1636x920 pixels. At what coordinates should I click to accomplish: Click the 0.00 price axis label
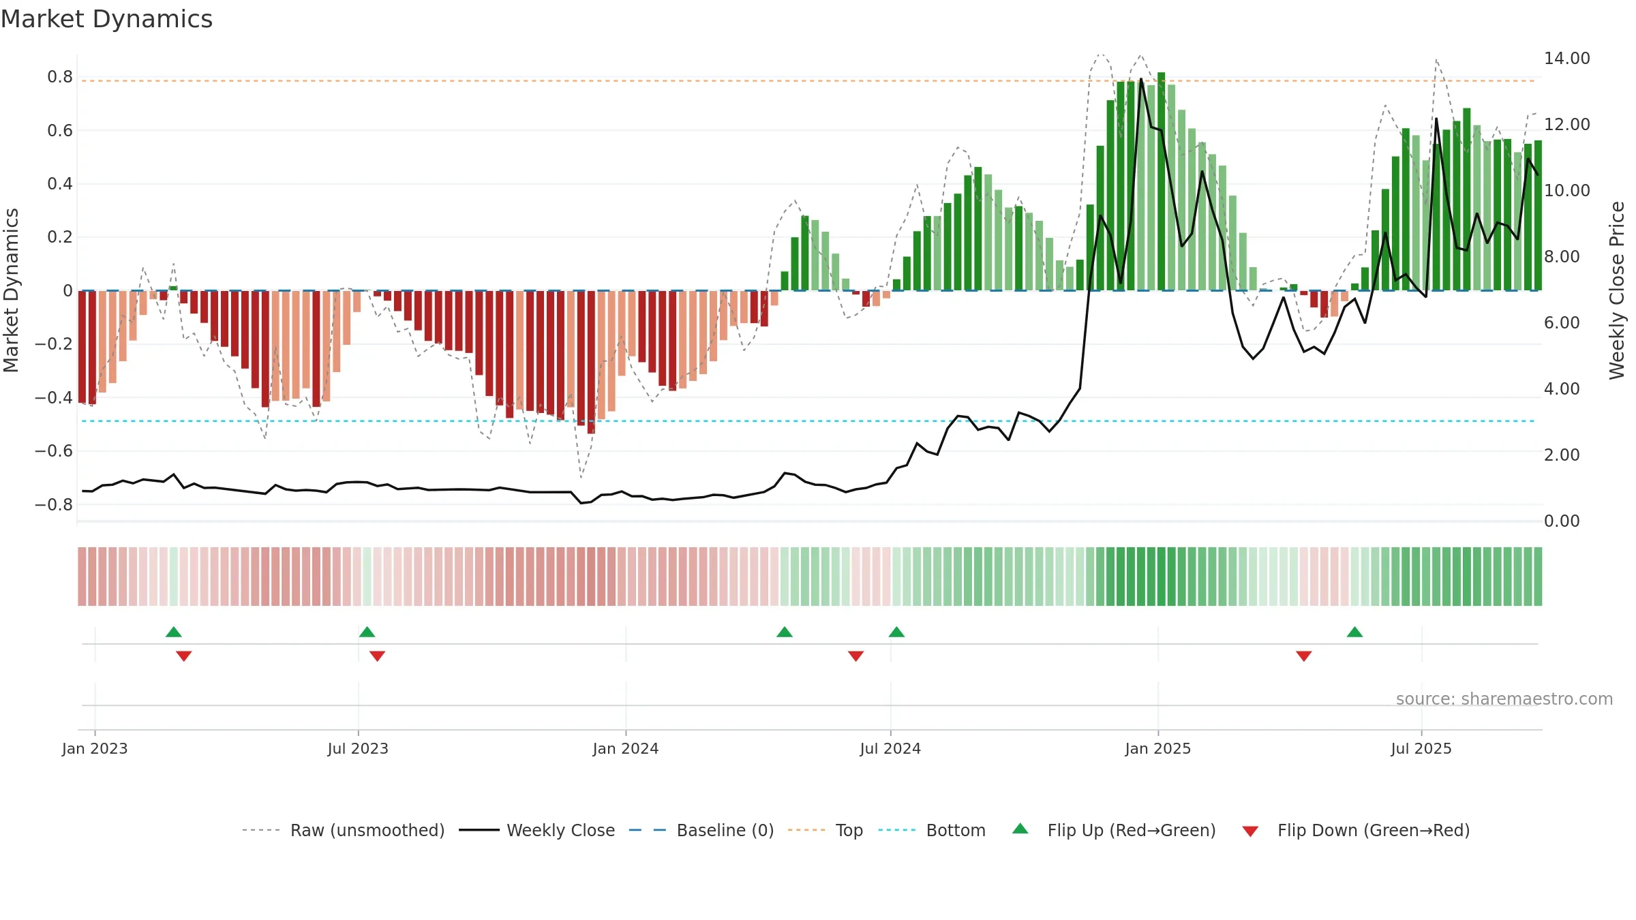coord(1562,521)
